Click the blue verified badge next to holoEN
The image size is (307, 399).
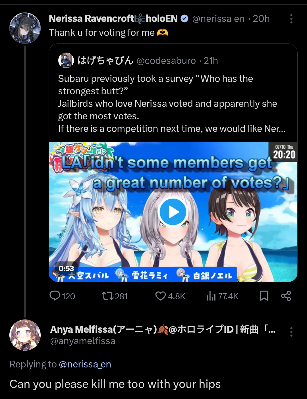pos(184,19)
